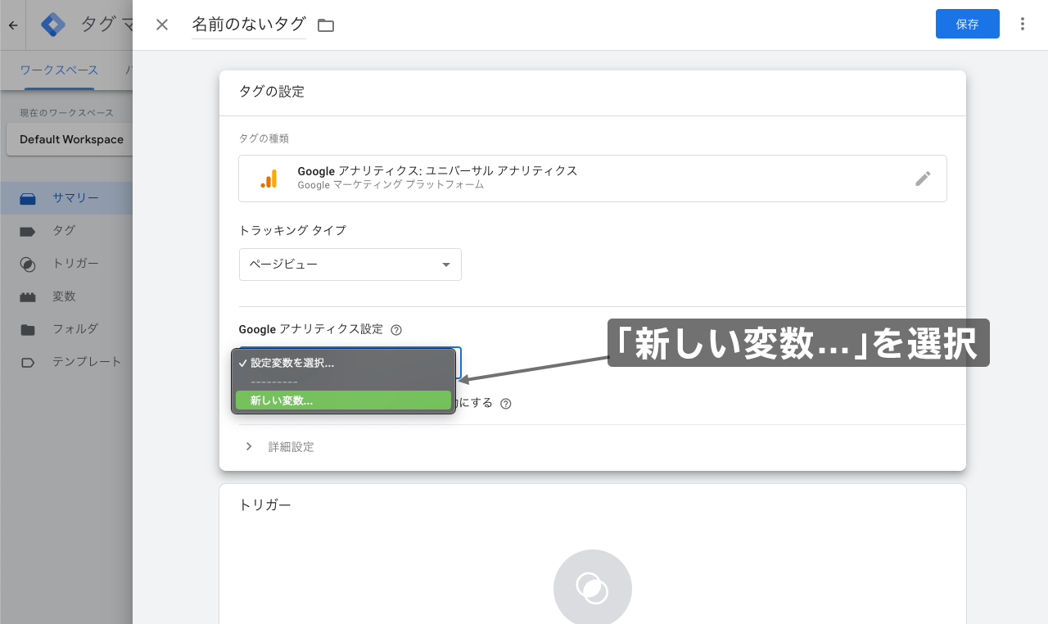Expand the 詳細設定 section

291,446
